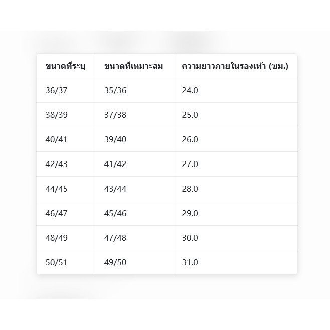Select the 46/47 size cell
The width and height of the screenshot is (330, 330).
tap(66, 213)
